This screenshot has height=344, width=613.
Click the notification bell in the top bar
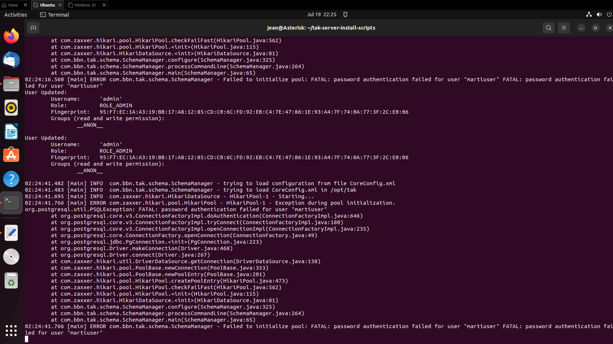(x=345, y=14)
